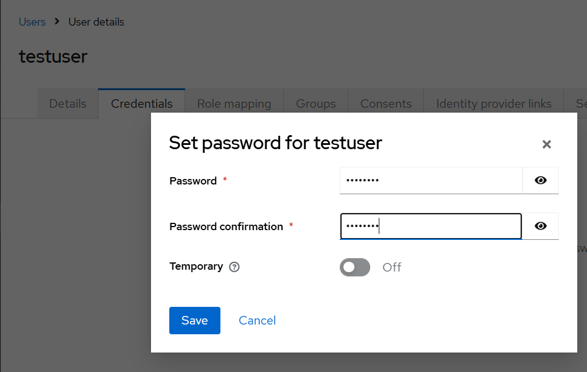Open the Role mapping tab

(234, 104)
